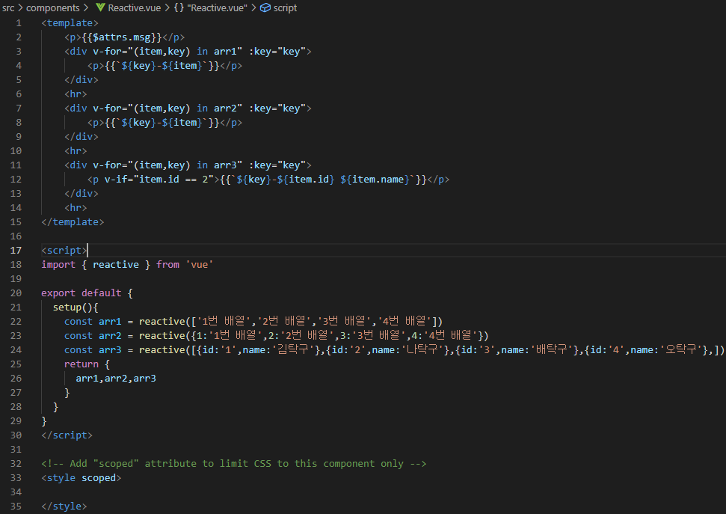
Task: Select the Reactive.vue file breadcrumb
Action: 135,8
